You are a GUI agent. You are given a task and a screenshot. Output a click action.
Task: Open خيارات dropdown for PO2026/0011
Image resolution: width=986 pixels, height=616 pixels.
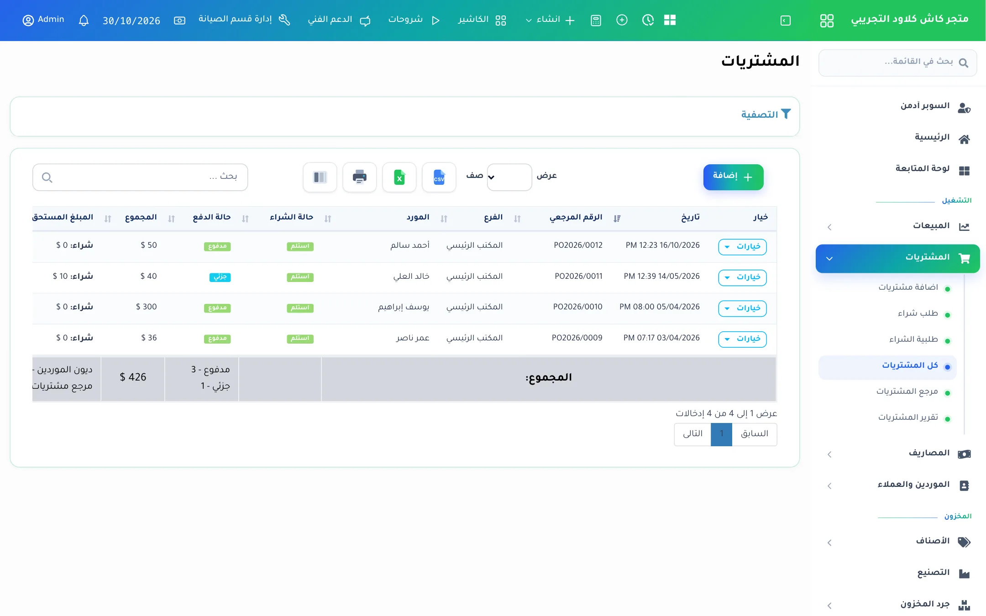point(742,277)
